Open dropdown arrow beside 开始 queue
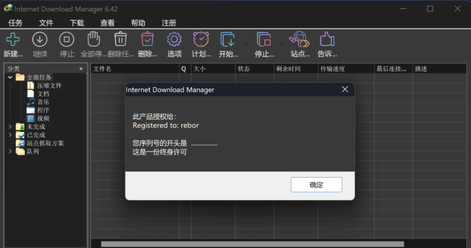The height and width of the screenshot is (248, 471). [246, 44]
